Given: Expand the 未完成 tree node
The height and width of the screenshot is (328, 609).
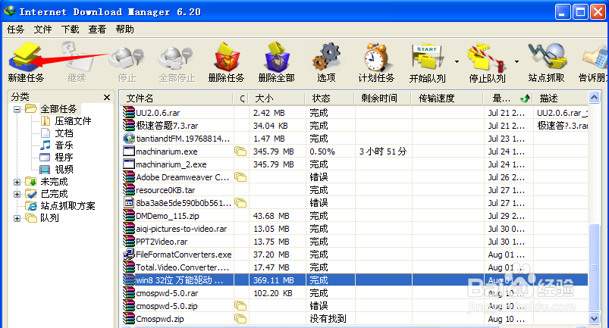Looking at the screenshot, I should [17, 182].
